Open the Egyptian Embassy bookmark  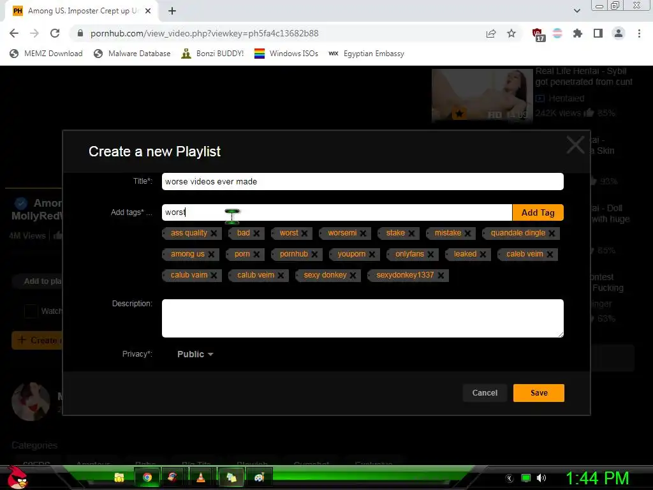(366, 54)
